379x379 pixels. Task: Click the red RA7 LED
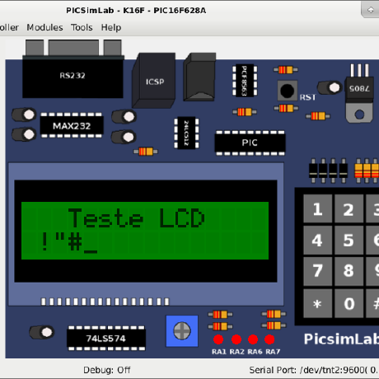pyautogui.click(x=269, y=339)
